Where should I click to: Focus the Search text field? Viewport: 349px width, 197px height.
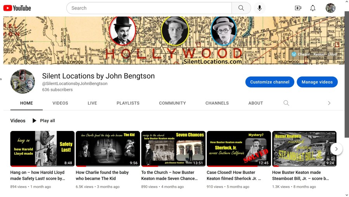click(x=149, y=8)
